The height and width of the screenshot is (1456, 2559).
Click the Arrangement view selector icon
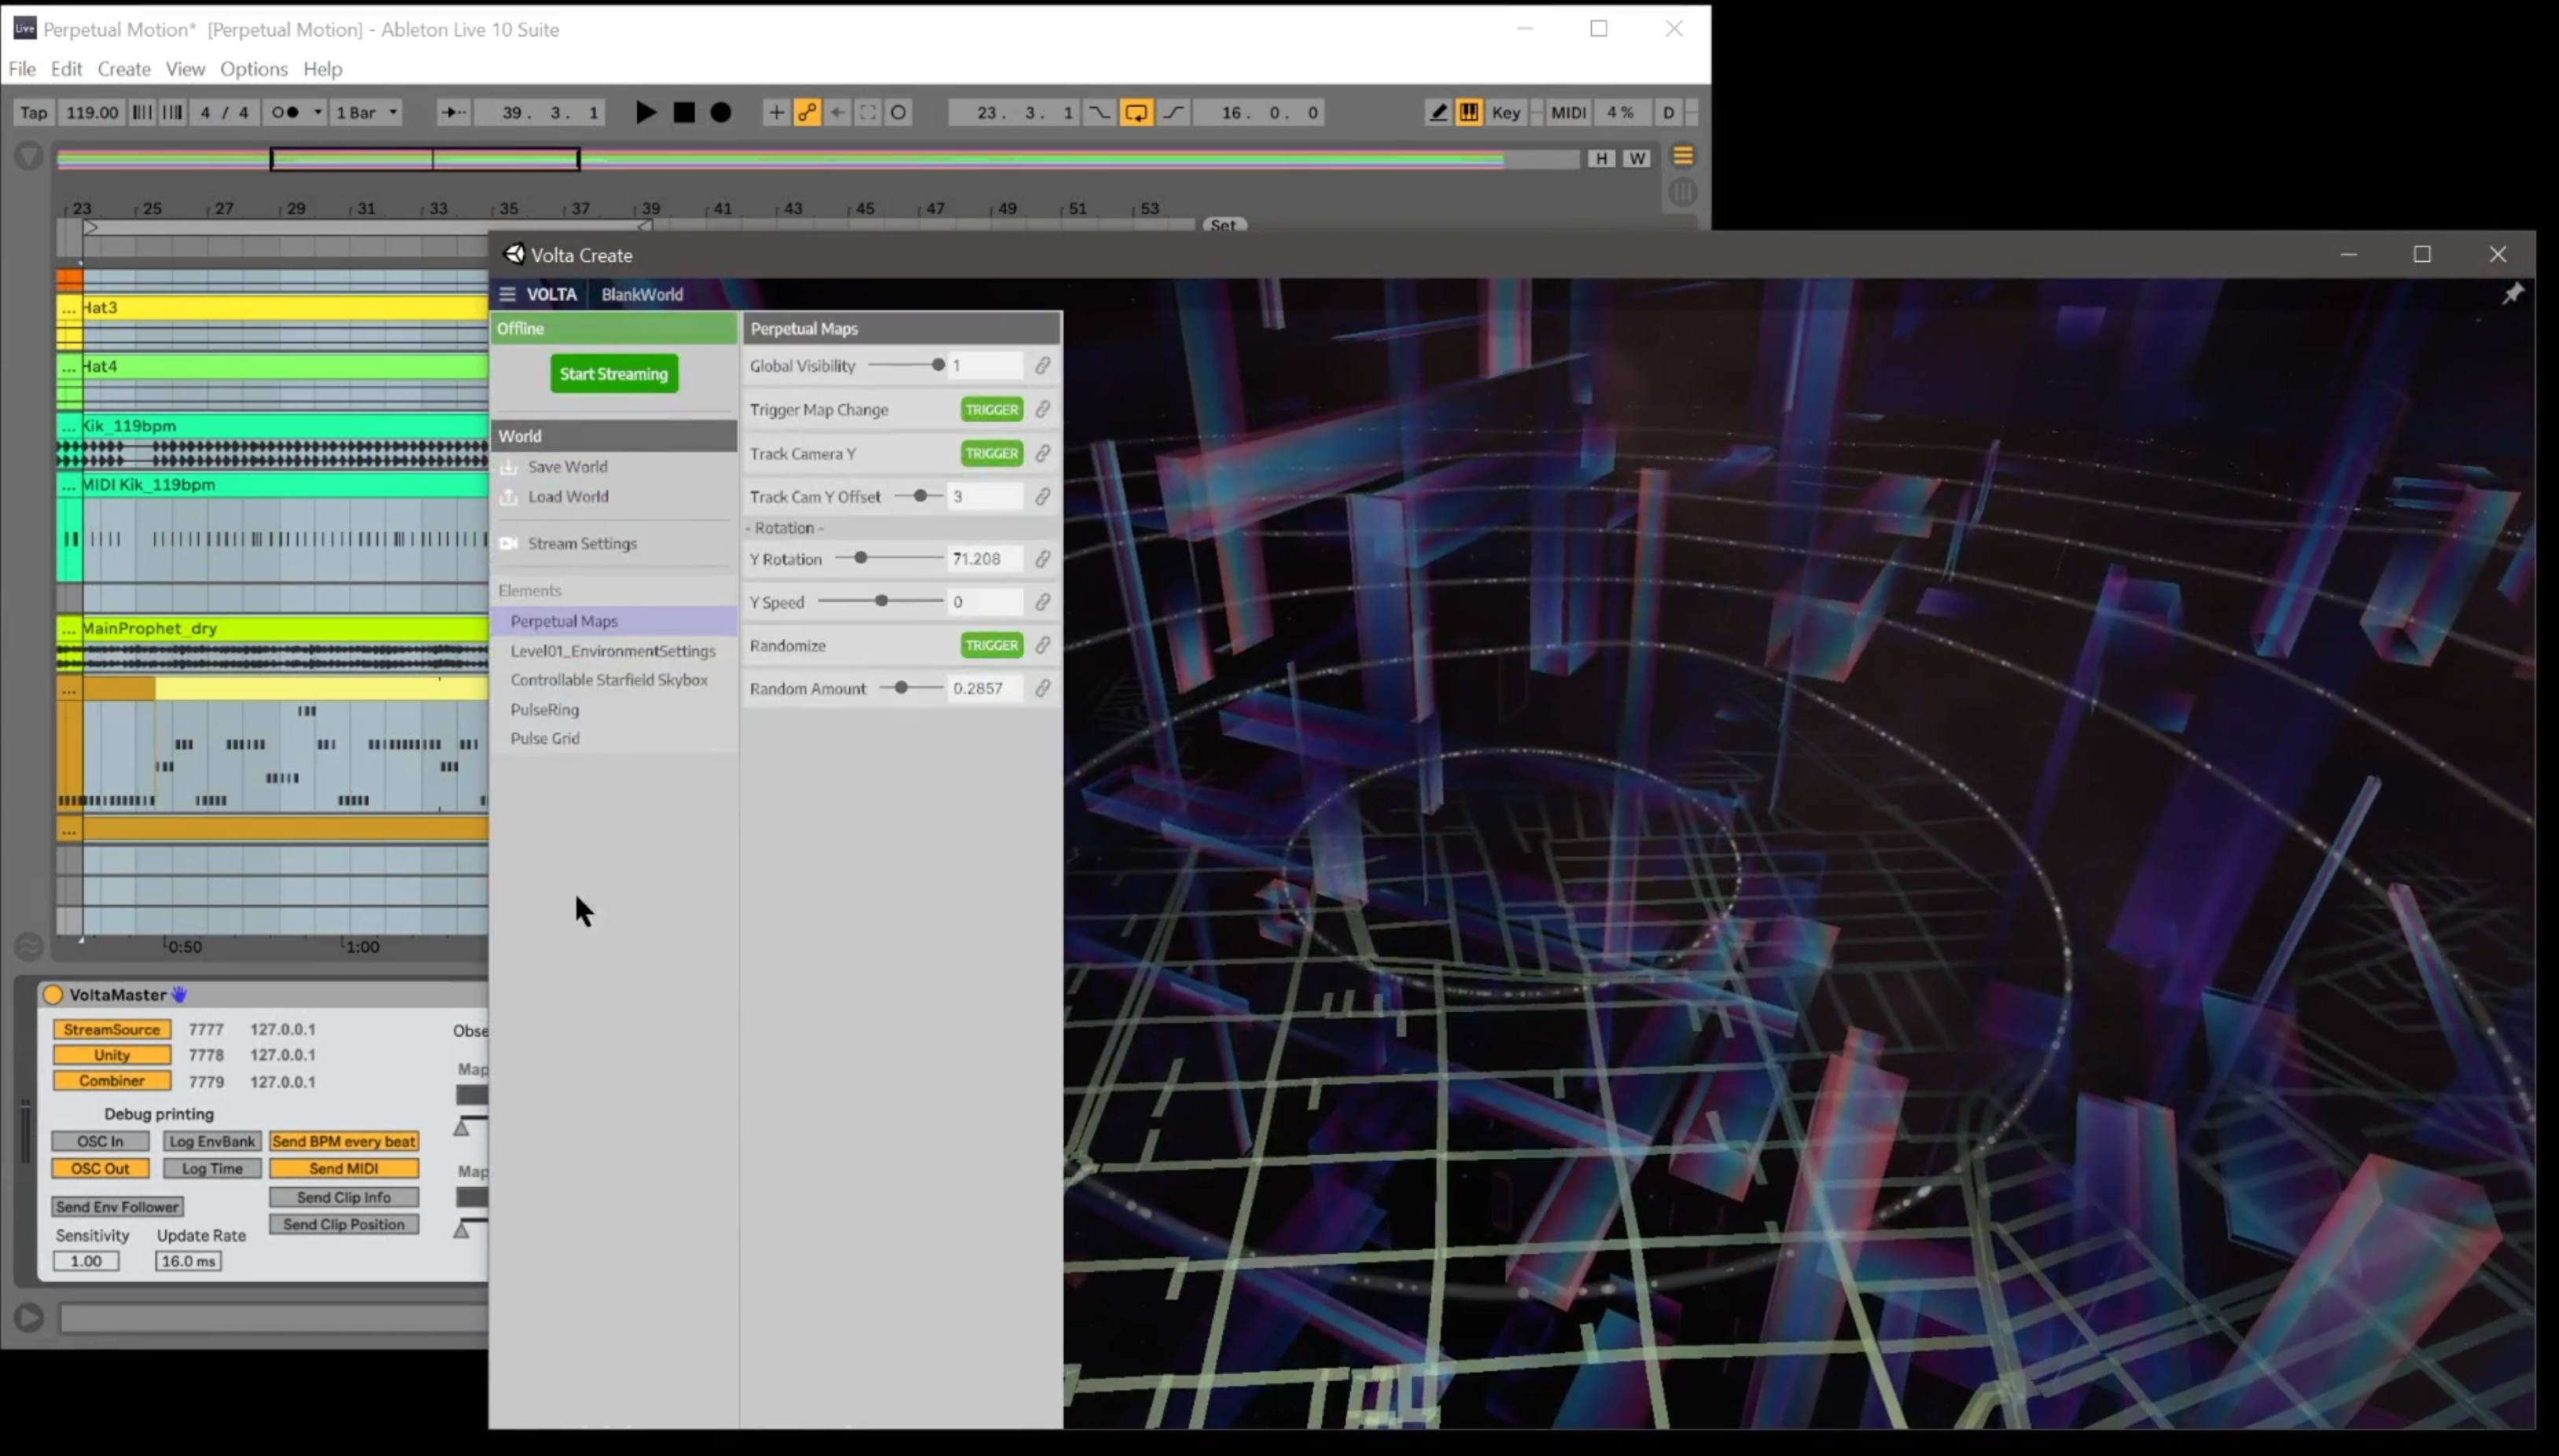(x=1683, y=156)
